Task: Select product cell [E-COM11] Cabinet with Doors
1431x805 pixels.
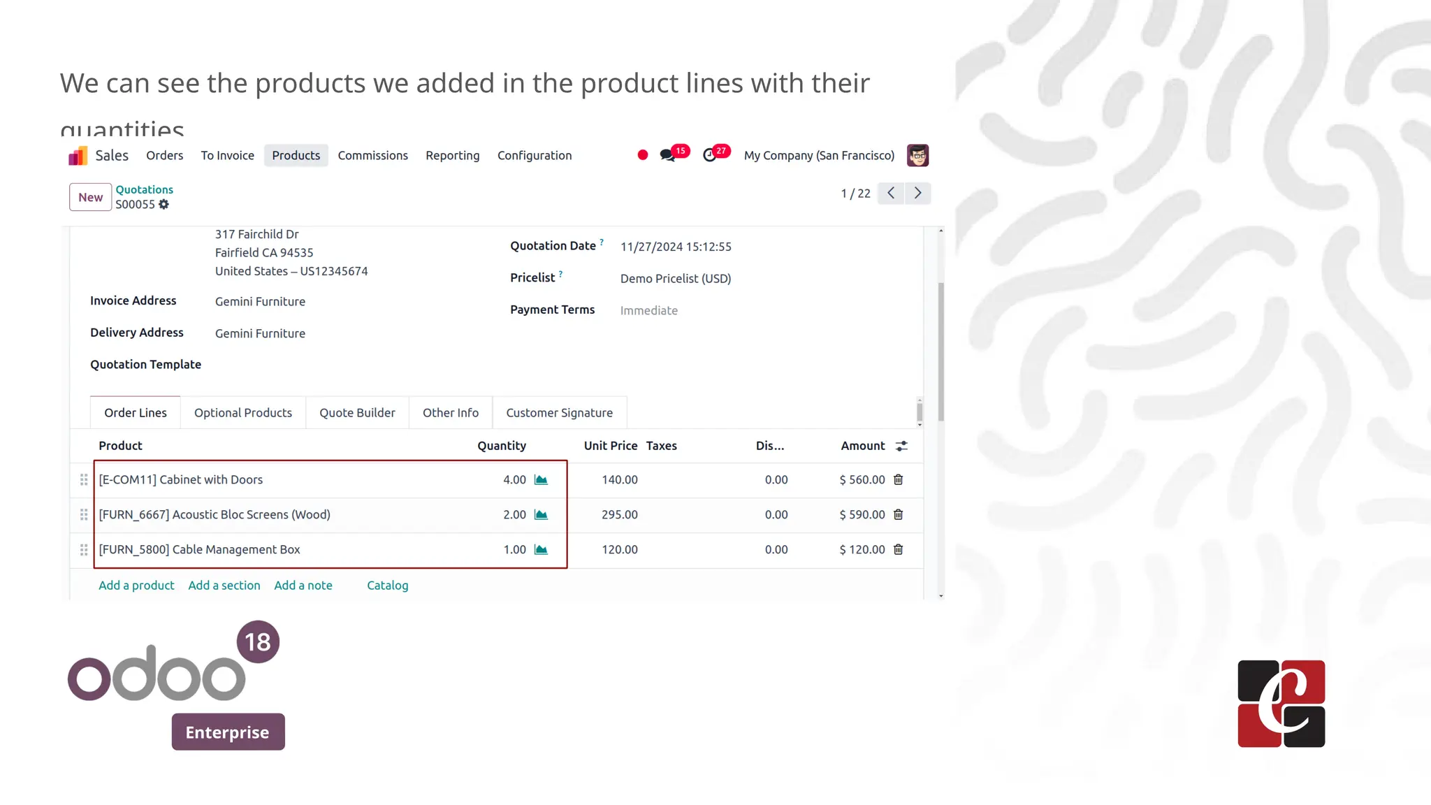Action: 180,479
